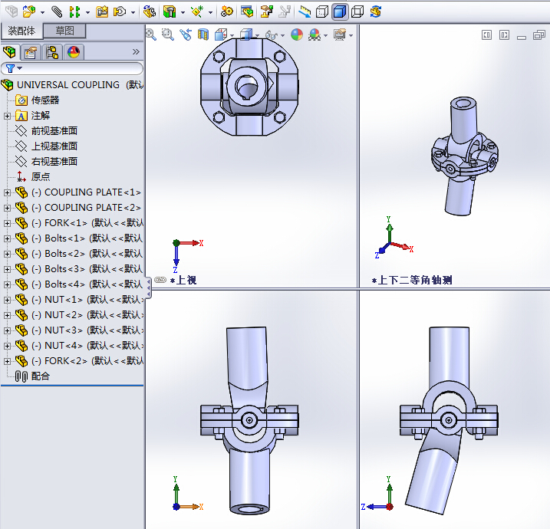Viewport: 550px width, 529px height.
Task: Open the FeatureManager design tree tab icon
Action: point(10,52)
